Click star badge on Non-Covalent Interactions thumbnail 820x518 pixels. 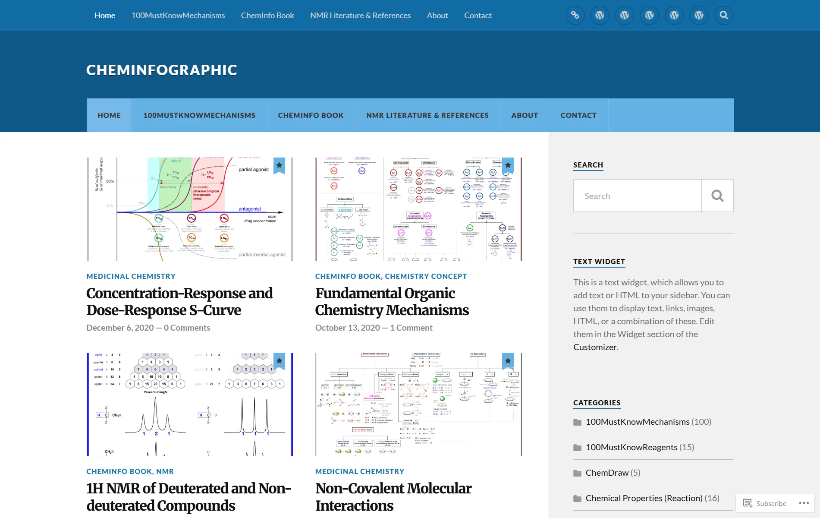(508, 360)
